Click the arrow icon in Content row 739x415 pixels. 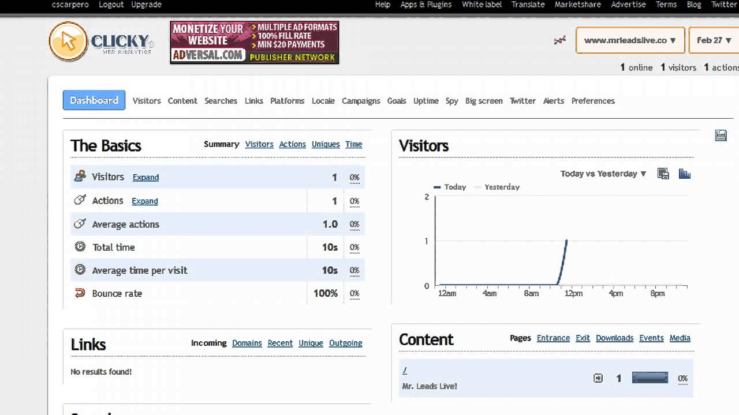click(x=598, y=378)
